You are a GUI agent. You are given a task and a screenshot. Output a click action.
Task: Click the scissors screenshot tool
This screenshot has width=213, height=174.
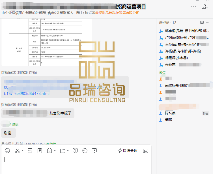(x=17, y=151)
